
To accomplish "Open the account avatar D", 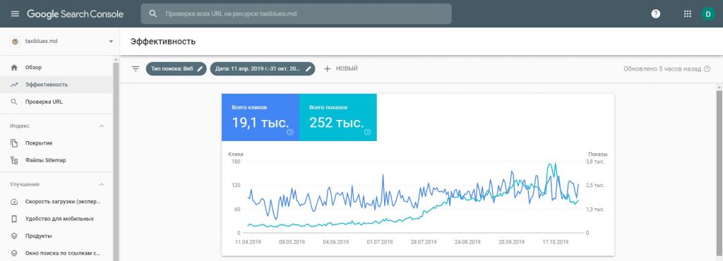I will [x=707, y=14].
